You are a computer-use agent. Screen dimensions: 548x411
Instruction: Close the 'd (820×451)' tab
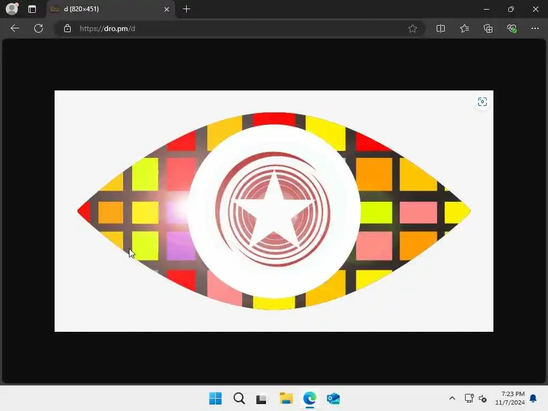click(167, 10)
